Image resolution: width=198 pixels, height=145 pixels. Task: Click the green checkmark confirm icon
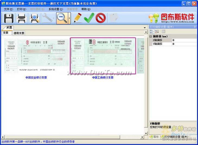pyautogui.click(x=89, y=18)
